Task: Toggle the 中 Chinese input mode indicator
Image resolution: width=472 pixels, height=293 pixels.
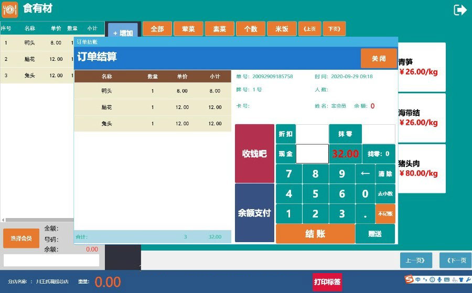Action: click(x=418, y=279)
